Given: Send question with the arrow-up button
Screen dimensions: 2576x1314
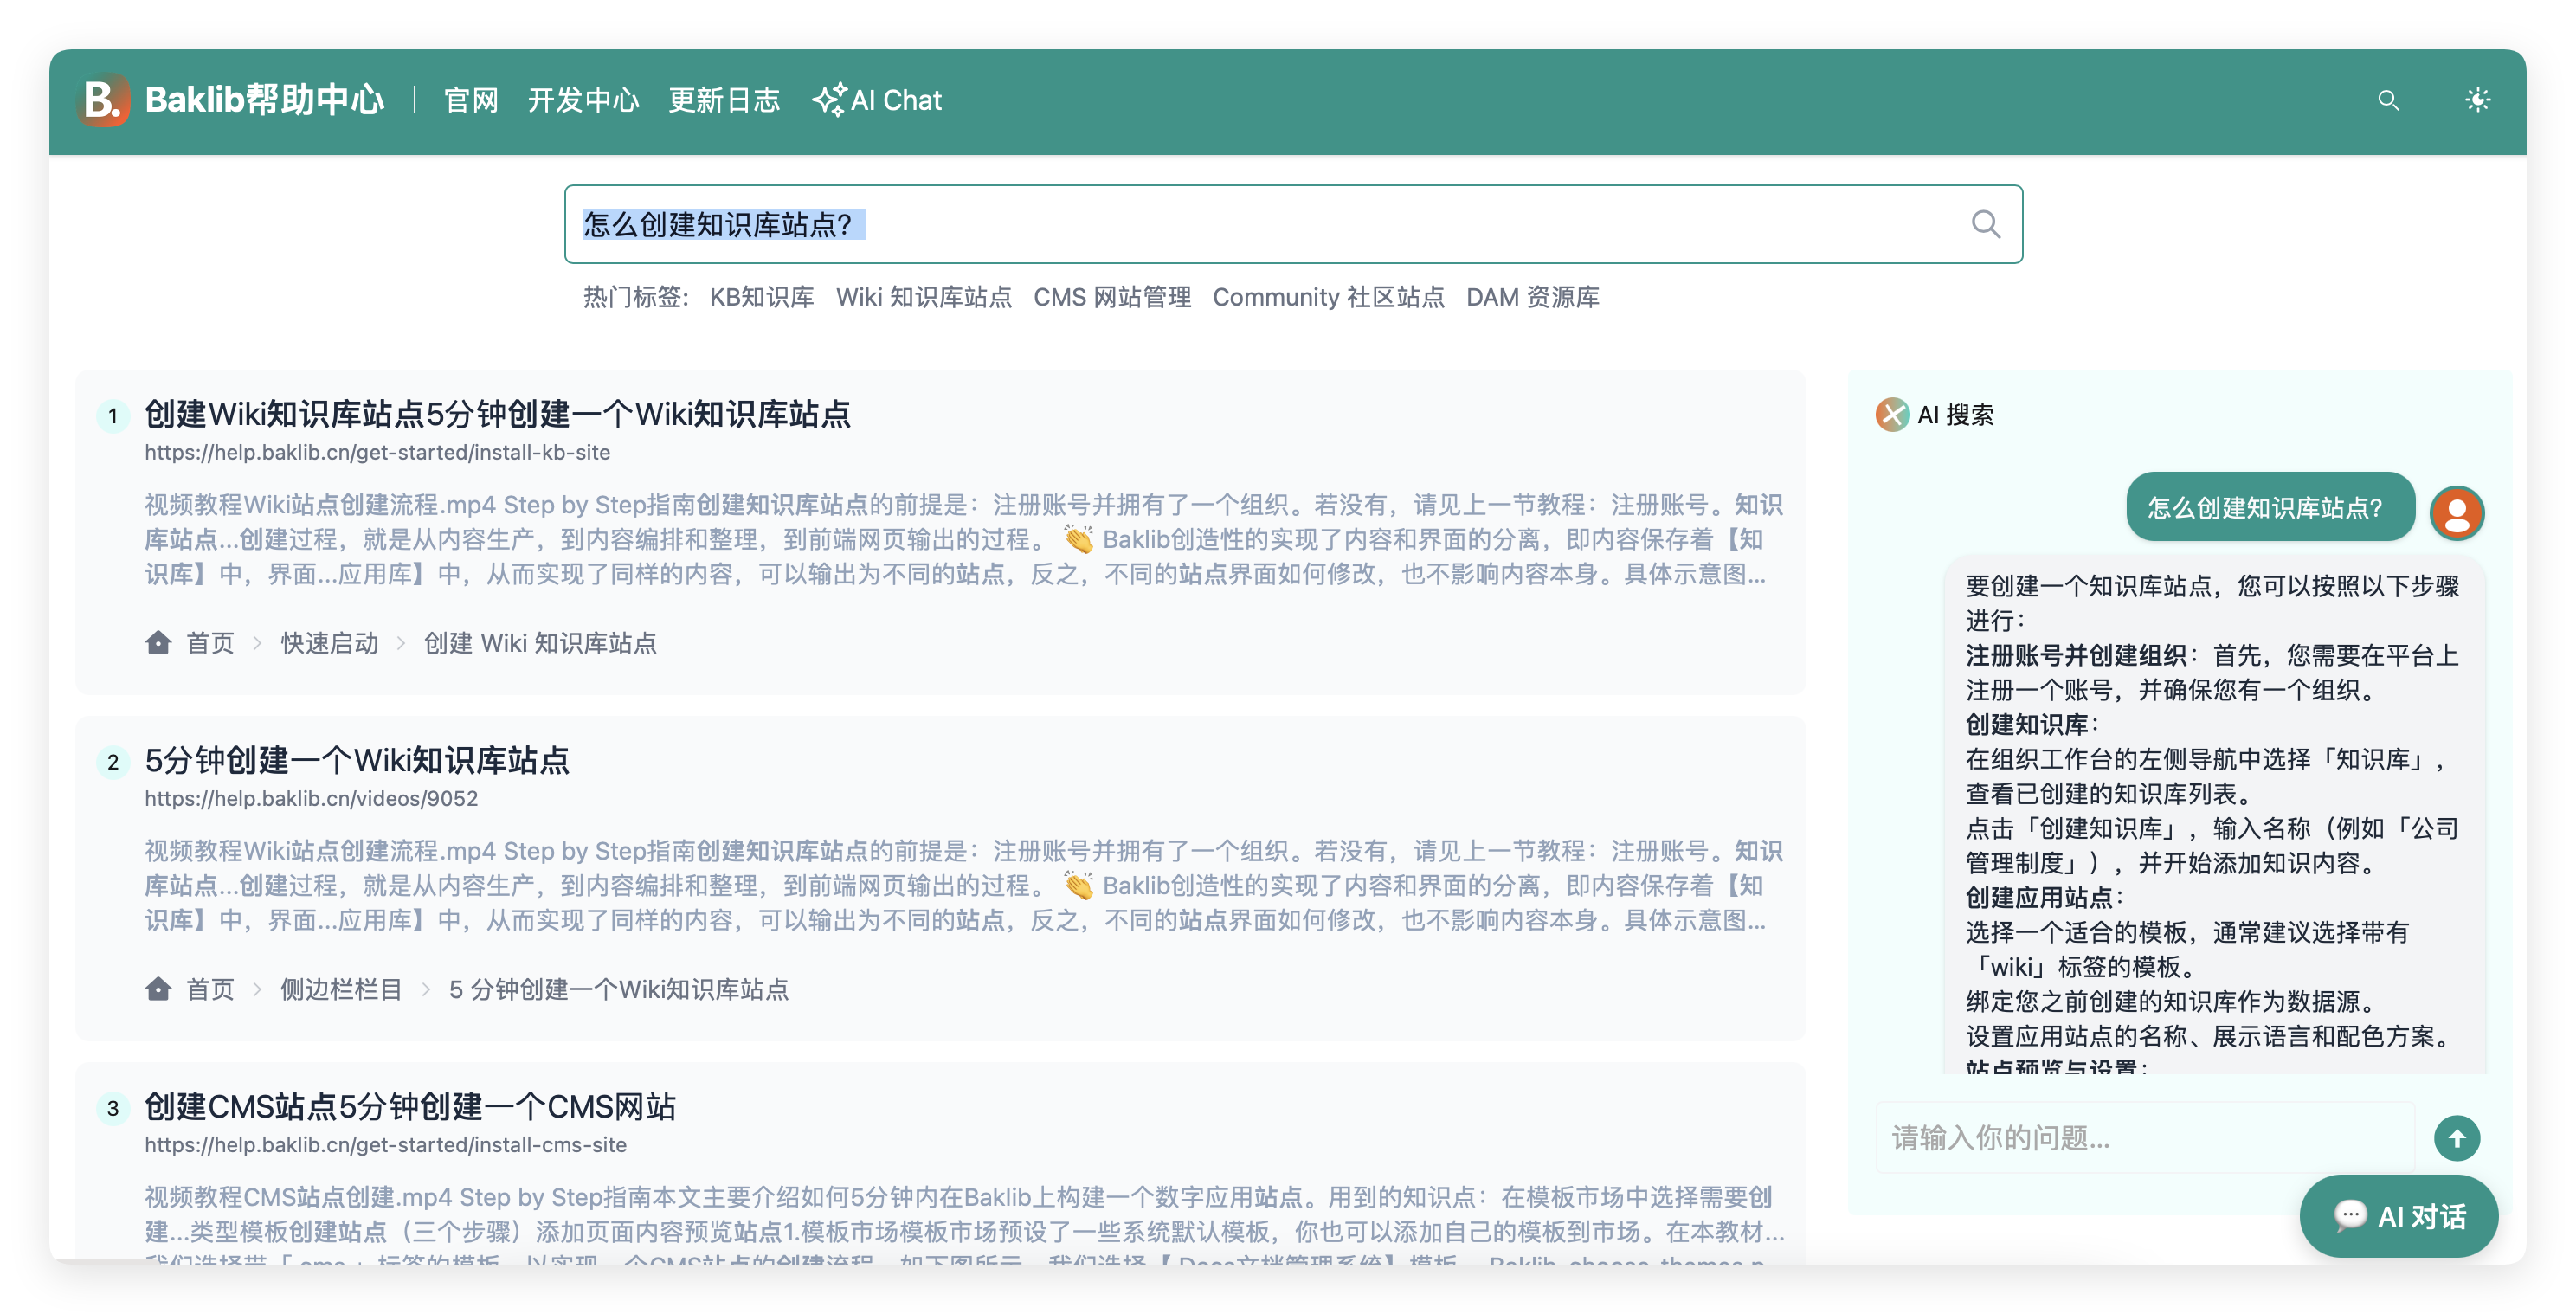Looking at the screenshot, I should [x=2457, y=1137].
